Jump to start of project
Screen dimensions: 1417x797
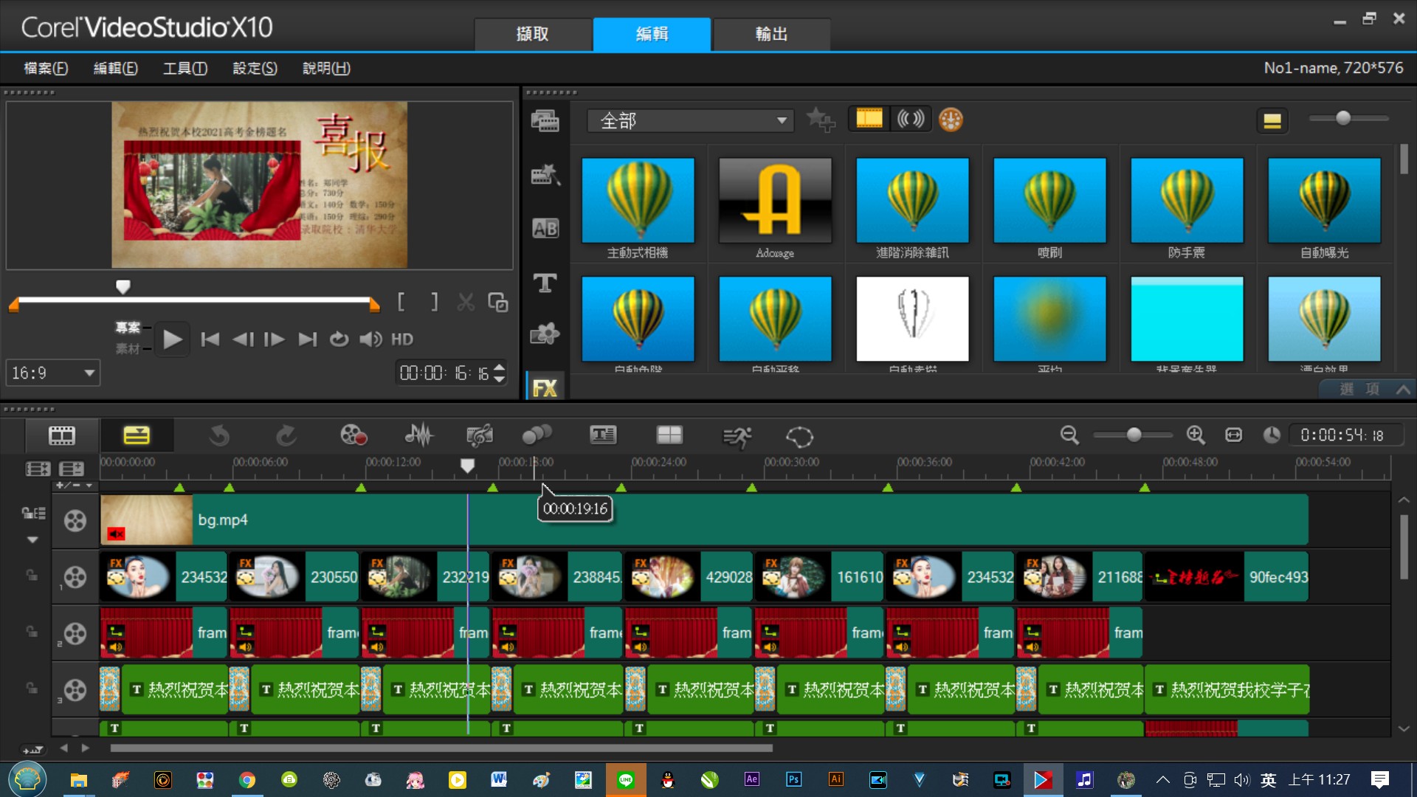tap(210, 339)
